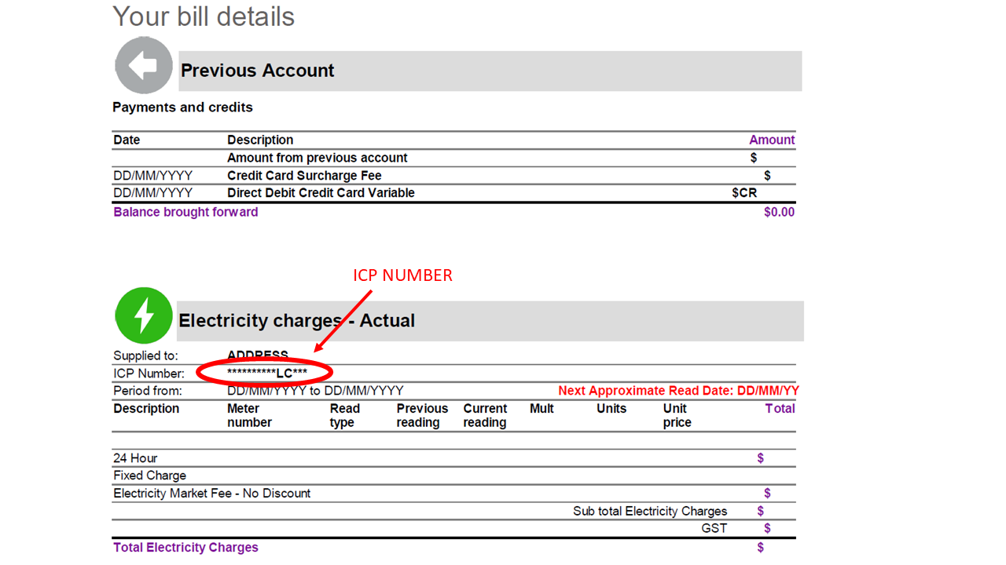Click the Meter number column header
Screen dimensions: 1006x565
click(249, 415)
